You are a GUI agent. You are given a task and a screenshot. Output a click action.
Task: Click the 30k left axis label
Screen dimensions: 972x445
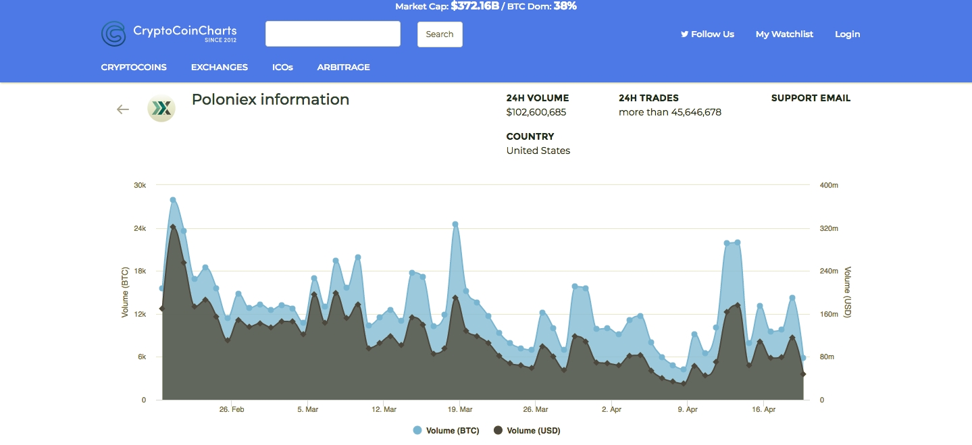pyautogui.click(x=139, y=185)
